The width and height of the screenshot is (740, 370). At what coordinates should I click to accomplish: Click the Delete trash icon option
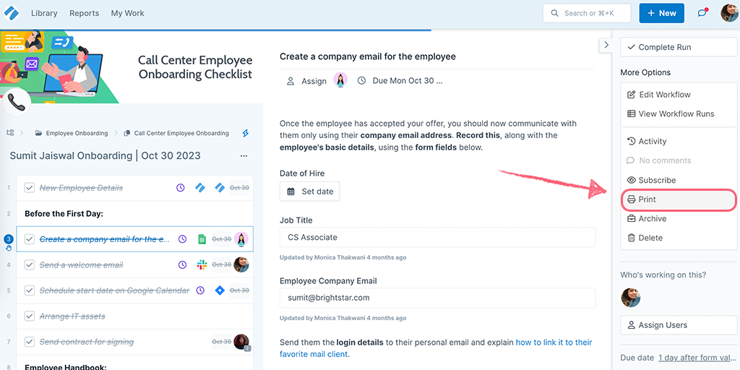[678, 238]
